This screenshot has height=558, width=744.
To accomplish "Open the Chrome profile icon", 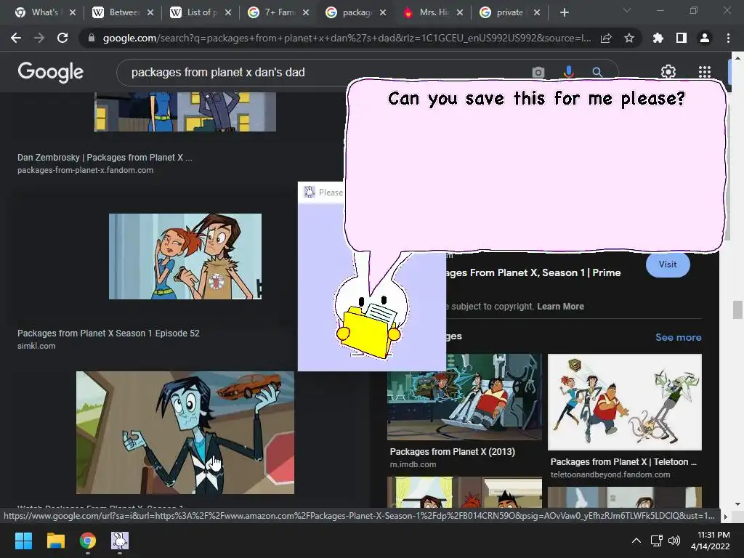I will coord(705,38).
